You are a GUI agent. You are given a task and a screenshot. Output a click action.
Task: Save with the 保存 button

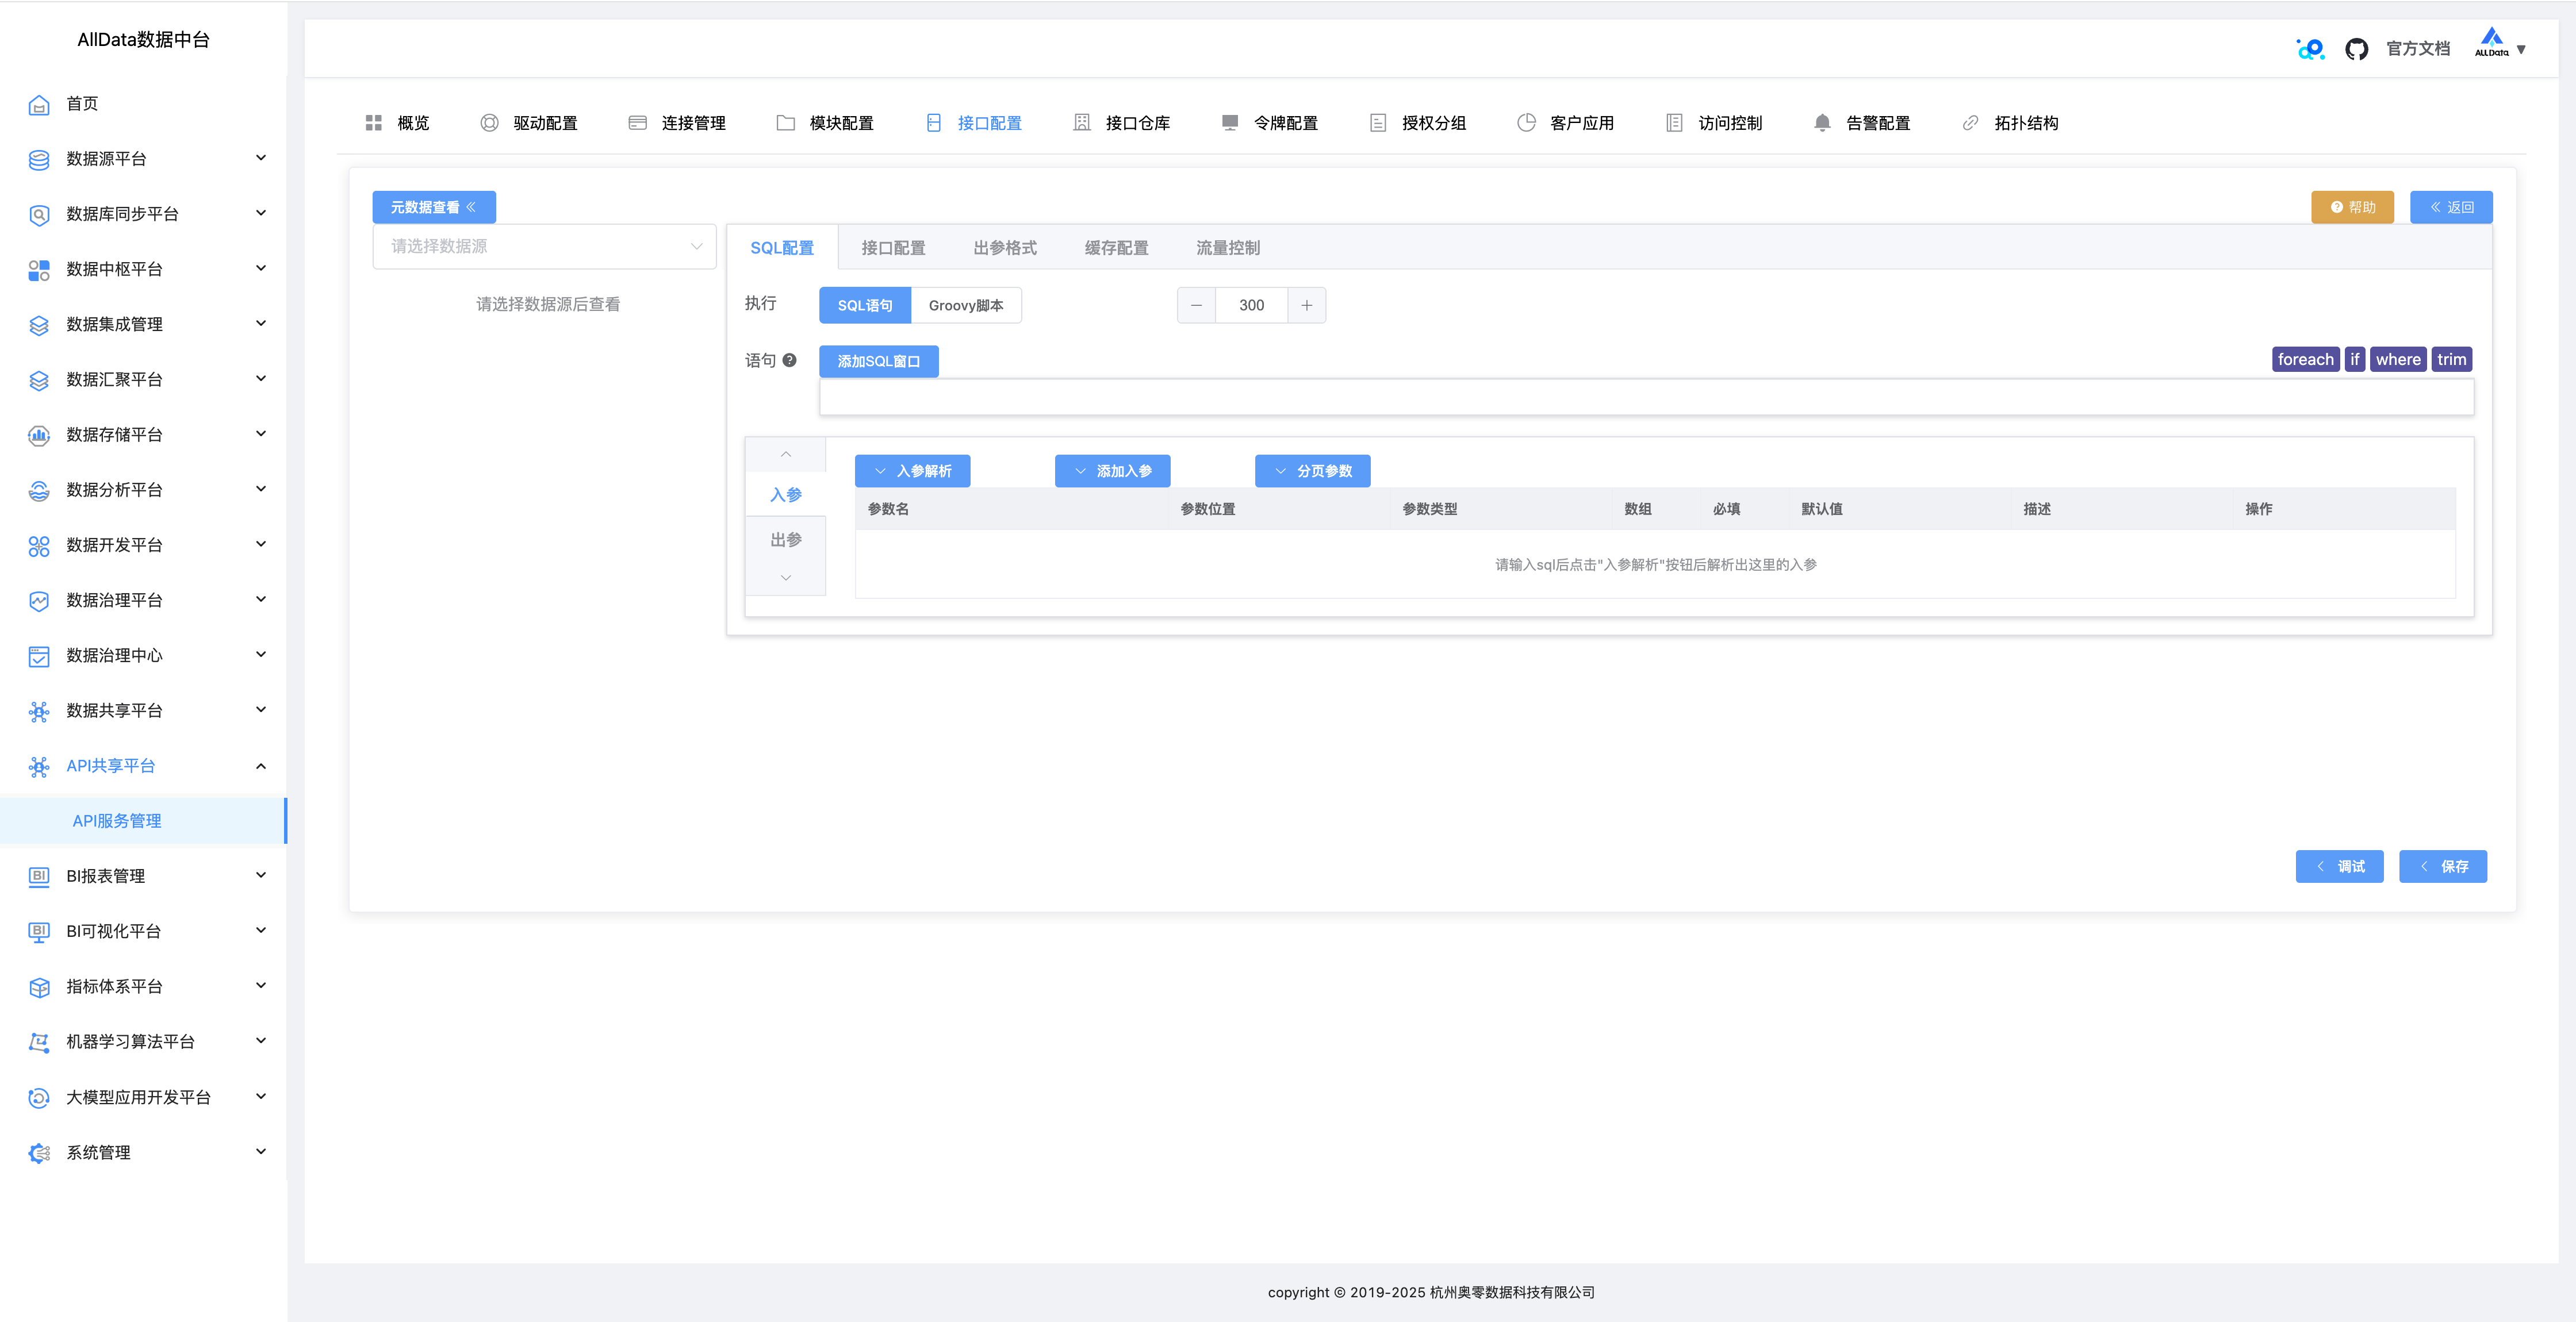tap(2443, 866)
